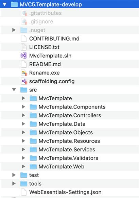This screenshot has height=198, width=139.
Task: Click the Rename.exe file icon
Action: pos(24,73)
